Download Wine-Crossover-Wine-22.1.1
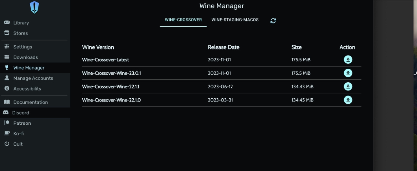 tap(348, 87)
